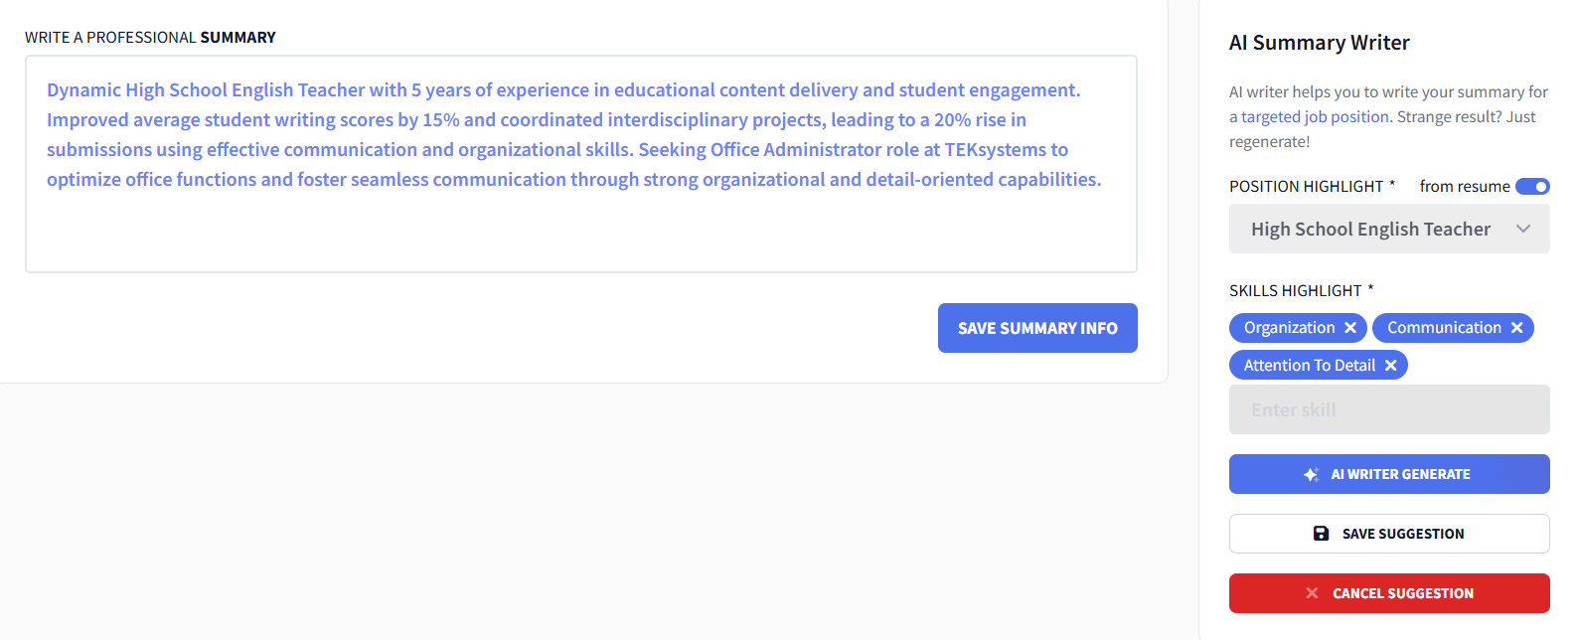Remove the Communication skill using its X icon
The width and height of the screenshot is (1578, 640).
(1517, 327)
